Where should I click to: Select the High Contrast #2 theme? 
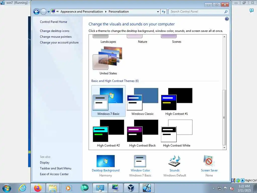[x=108, y=133]
